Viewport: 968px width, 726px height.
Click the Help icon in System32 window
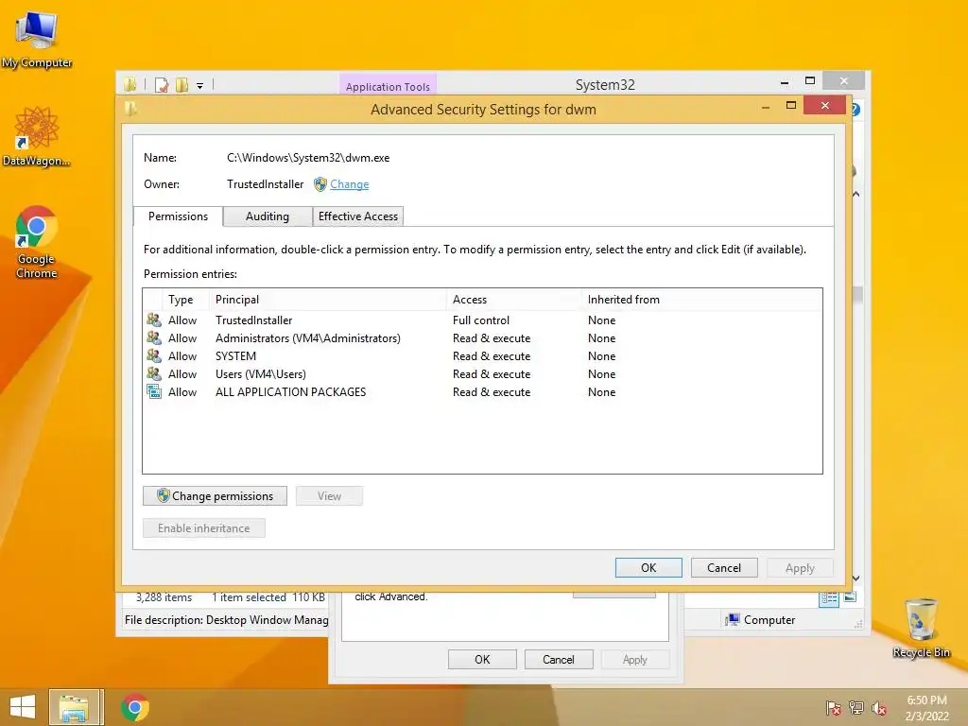(856, 110)
